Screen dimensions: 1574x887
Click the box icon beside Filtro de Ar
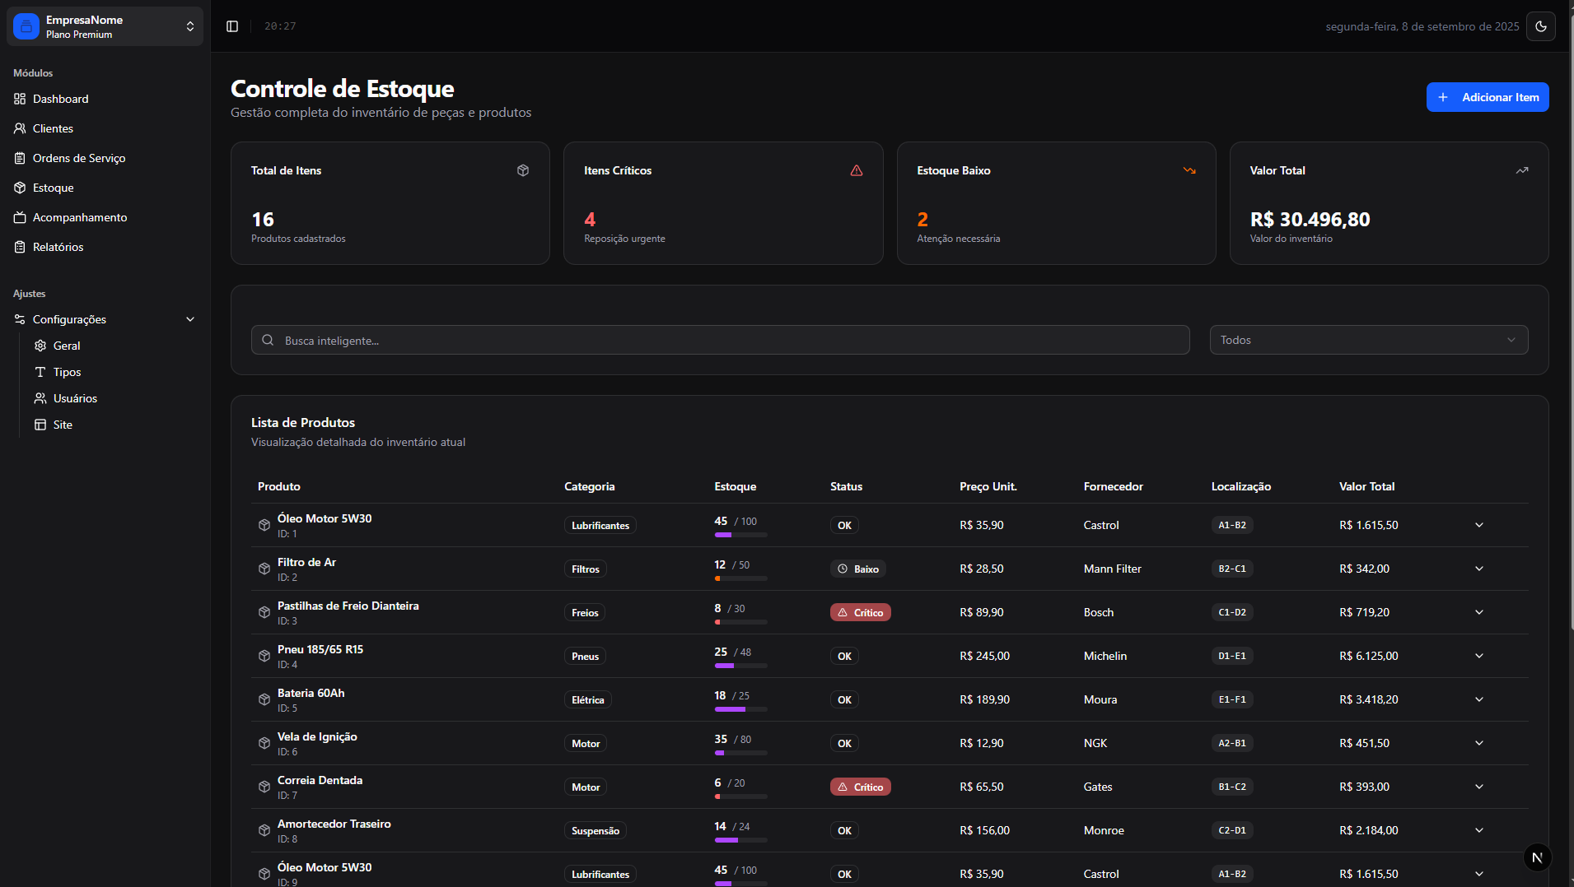[x=264, y=569]
